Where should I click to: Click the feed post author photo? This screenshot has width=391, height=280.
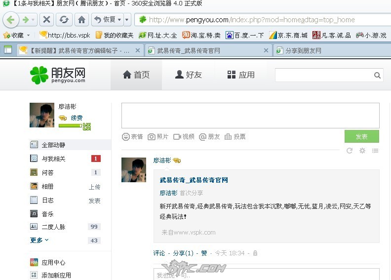[x=134, y=170]
